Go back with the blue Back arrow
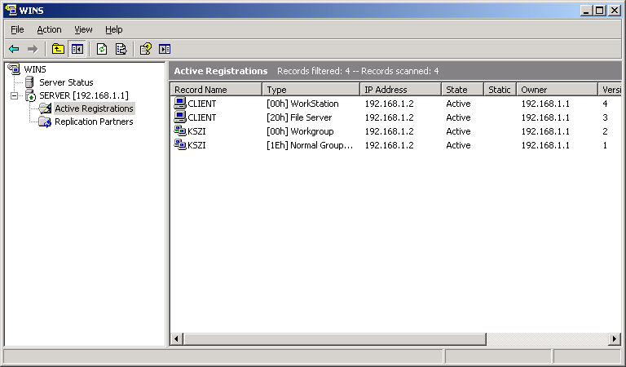The height and width of the screenshot is (367, 626). click(14, 49)
